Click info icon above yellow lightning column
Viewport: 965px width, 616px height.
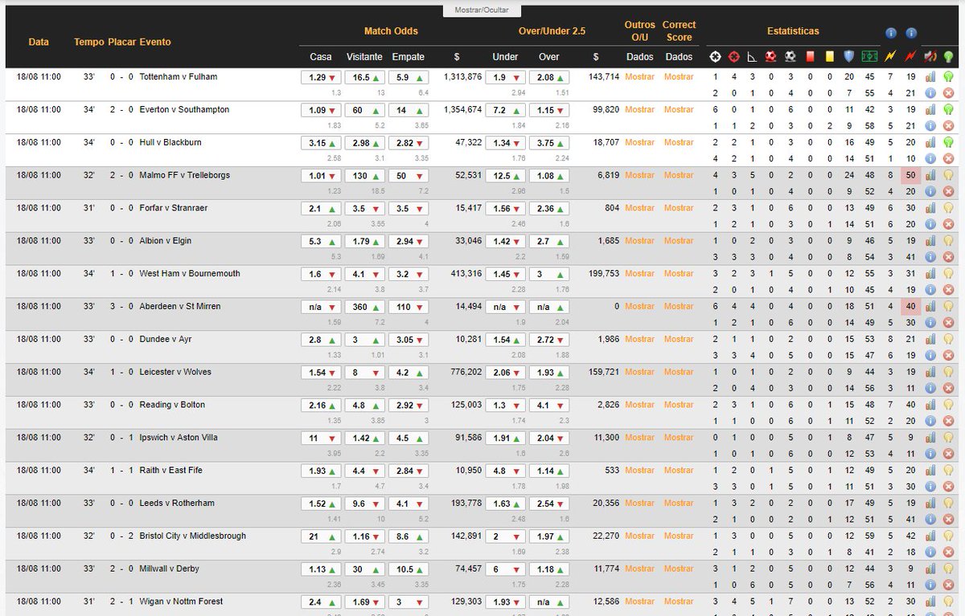tap(890, 33)
